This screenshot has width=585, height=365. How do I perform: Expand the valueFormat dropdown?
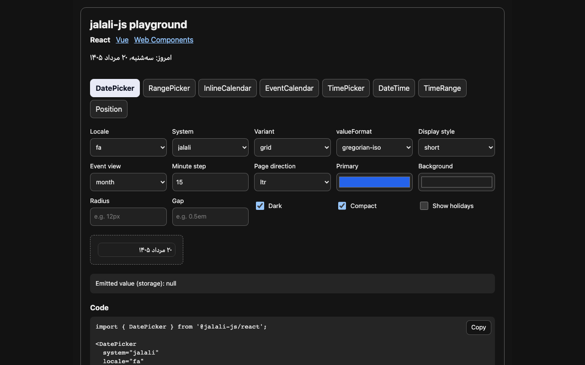[x=374, y=147]
